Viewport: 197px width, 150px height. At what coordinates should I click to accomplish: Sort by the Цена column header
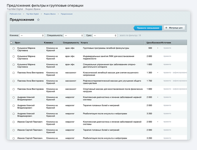pyautogui.click(x=149, y=43)
